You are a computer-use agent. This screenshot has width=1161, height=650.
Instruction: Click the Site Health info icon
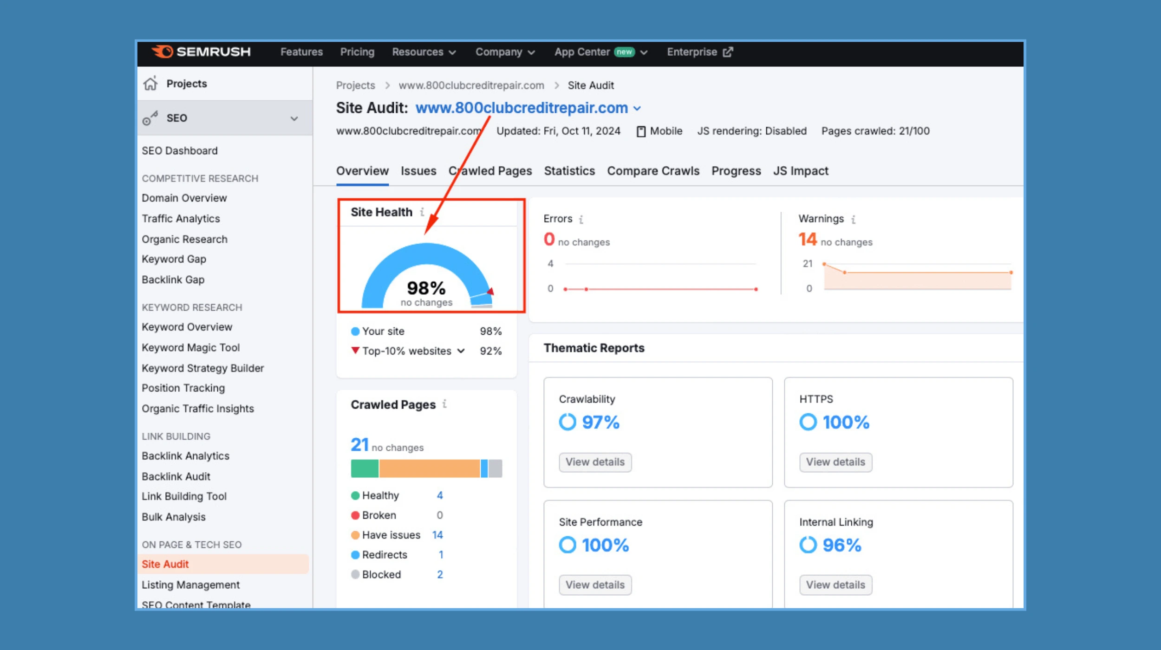pyautogui.click(x=422, y=212)
